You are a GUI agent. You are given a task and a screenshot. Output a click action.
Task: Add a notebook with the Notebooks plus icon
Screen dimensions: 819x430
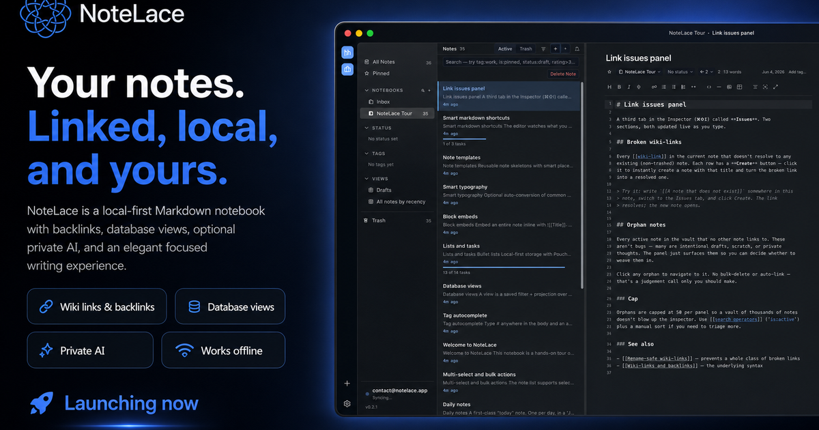429,90
